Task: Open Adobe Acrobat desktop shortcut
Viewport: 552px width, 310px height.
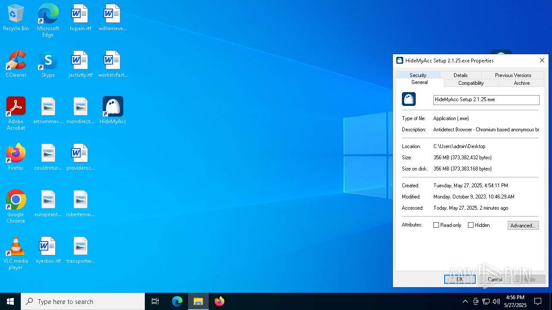Action: (16, 114)
